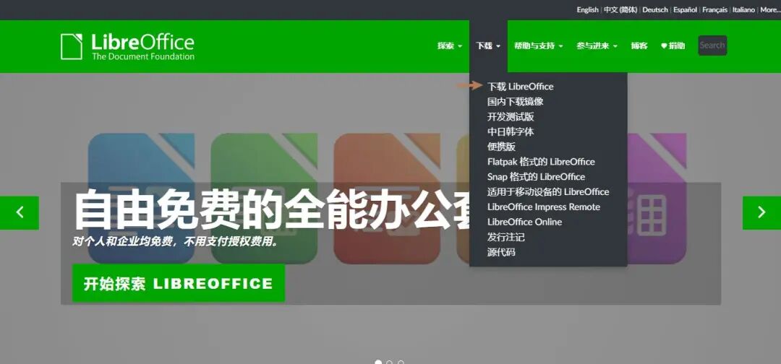
Task: Select 适用于移动设备的 LibreOffice entry
Action: pyautogui.click(x=548, y=191)
